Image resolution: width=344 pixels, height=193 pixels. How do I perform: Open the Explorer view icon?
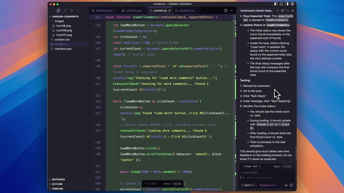coord(58,10)
